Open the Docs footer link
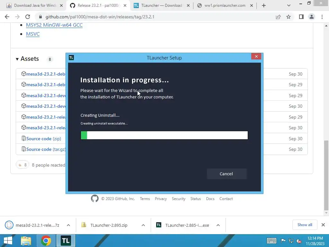Viewport: 329px width, 247px height. click(210, 199)
